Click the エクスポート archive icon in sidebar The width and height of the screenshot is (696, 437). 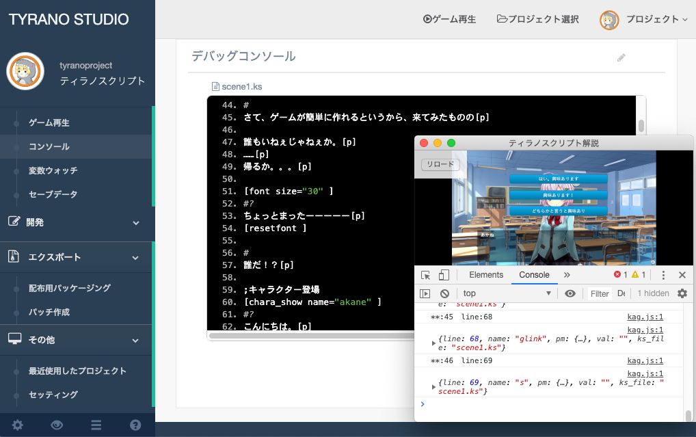[x=14, y=256]
